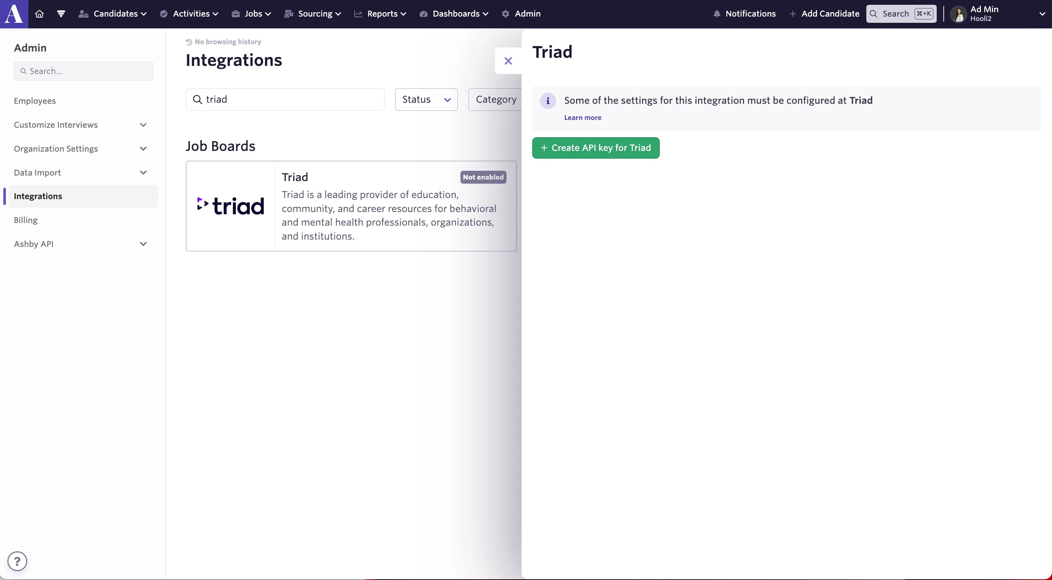Close the Triad panel with X
The height and width of the screenshot is (580, 1052).
click(x=508, y=61)
